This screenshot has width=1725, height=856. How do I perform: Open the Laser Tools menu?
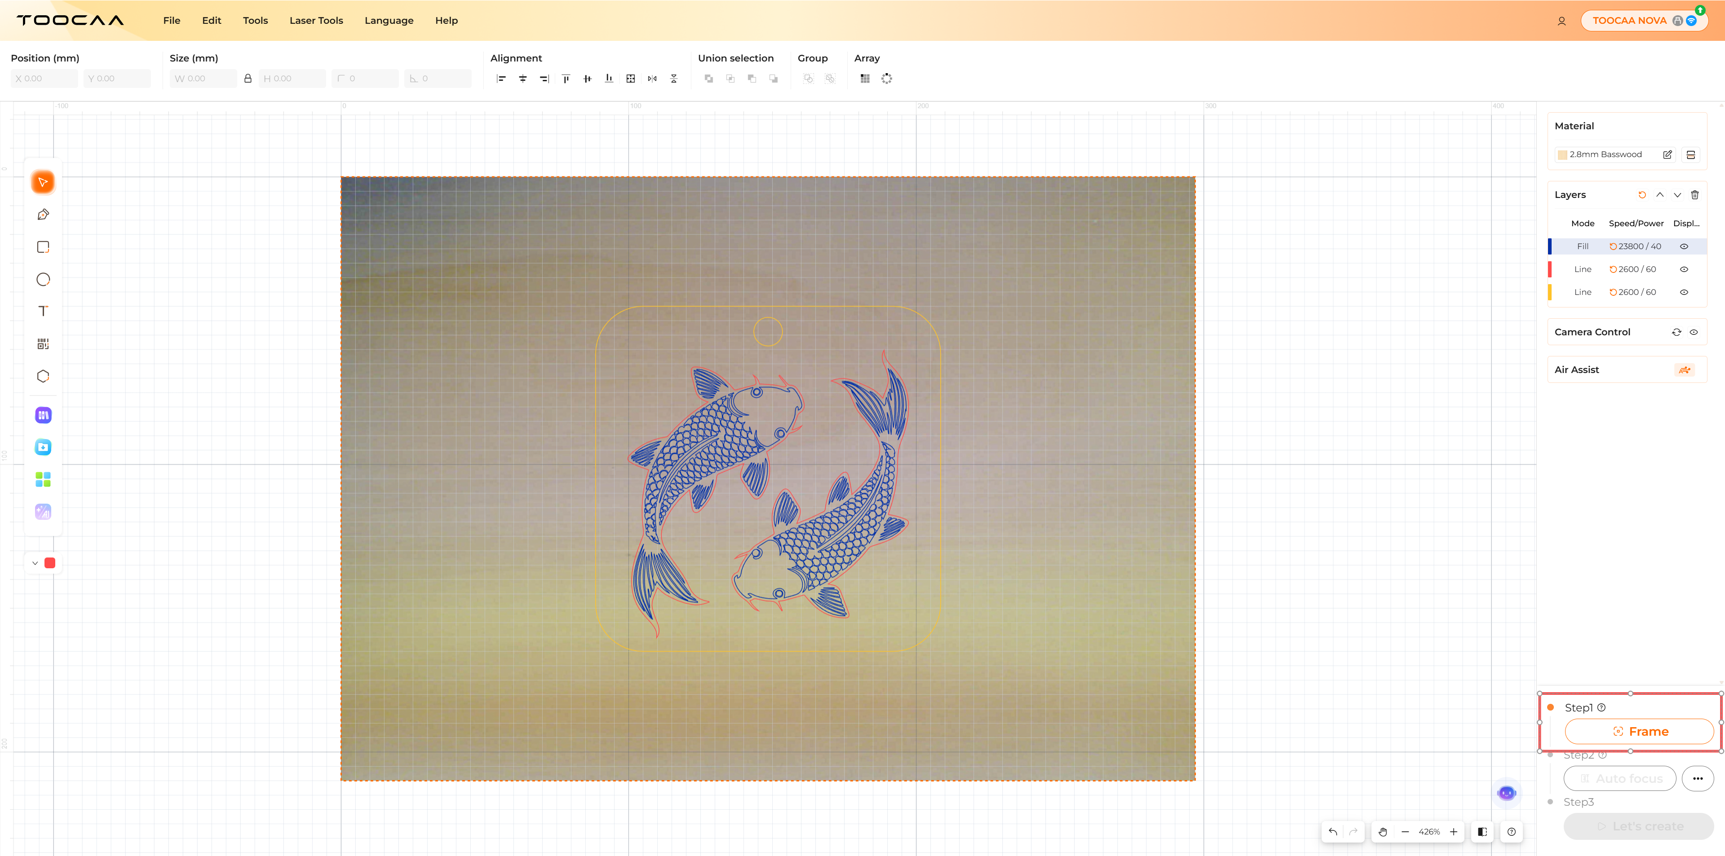click(316, 20)
